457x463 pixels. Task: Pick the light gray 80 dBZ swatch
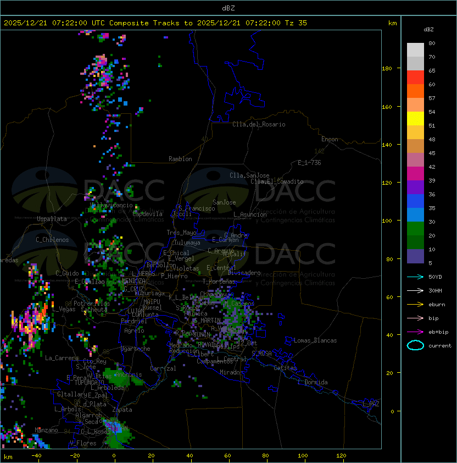point(415,49)
